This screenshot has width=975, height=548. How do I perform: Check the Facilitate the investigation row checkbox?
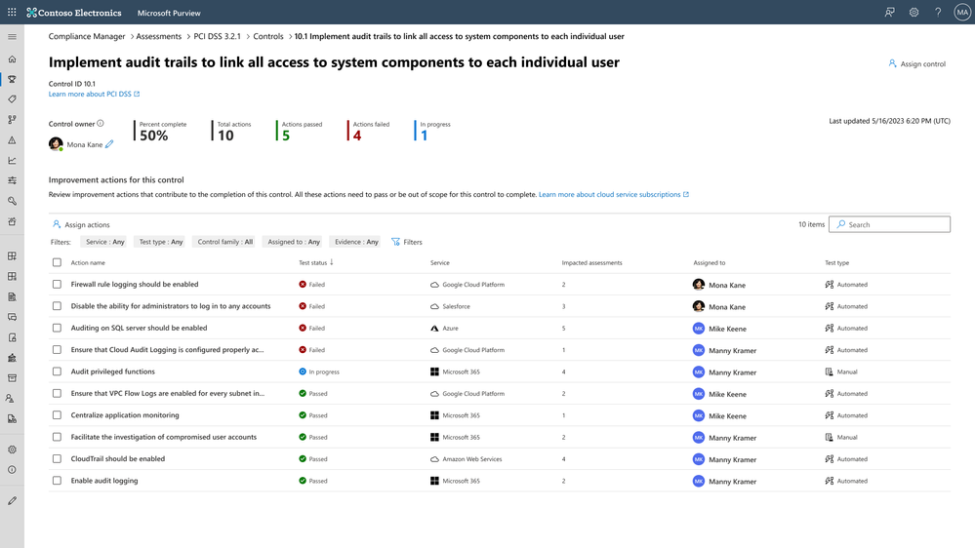tap(58, 437)
